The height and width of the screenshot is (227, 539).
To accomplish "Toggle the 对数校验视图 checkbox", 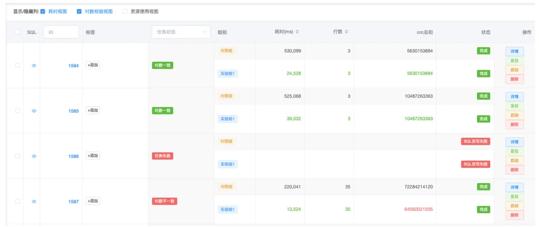I will pos(79,11).
